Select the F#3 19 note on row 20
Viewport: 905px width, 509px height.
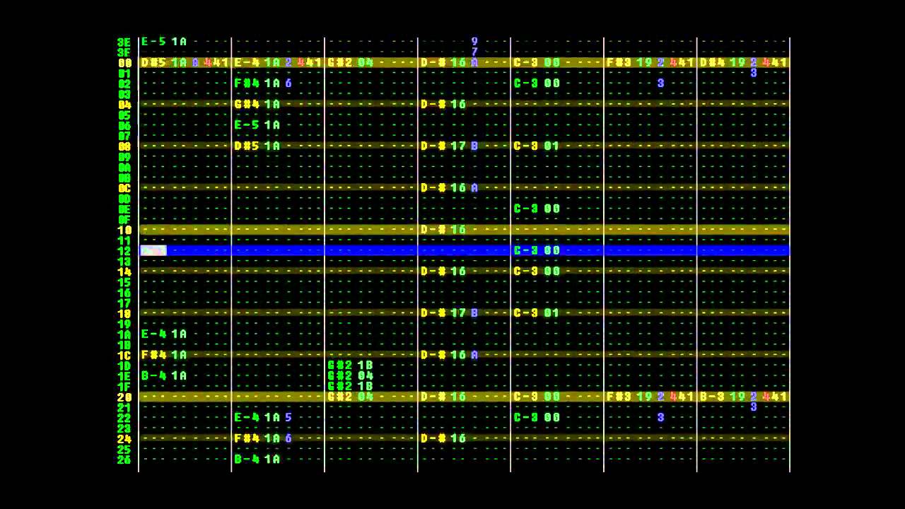pyautogui.click(x=629, y=397)
